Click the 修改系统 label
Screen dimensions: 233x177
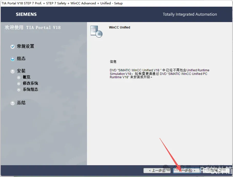tap(31, 83)
